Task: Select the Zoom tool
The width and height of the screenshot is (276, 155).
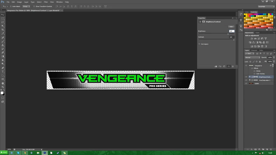Action: pos(3,87)
